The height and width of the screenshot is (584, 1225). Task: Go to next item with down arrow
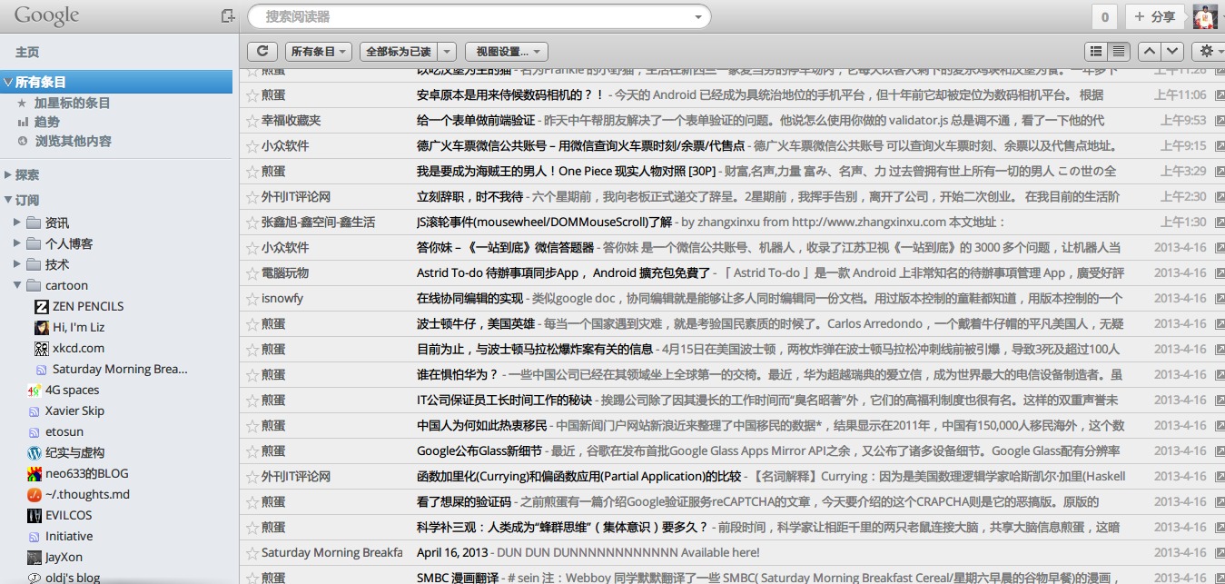click(x=1173, y=52)
